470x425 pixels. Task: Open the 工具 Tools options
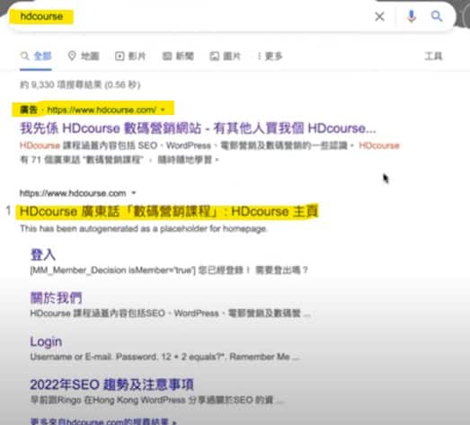tap(433, 56)
